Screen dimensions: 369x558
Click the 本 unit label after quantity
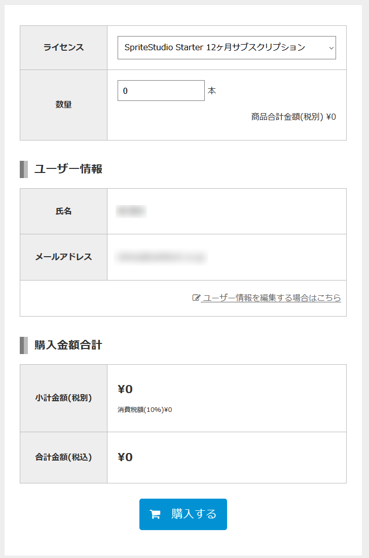click(212, 91)
